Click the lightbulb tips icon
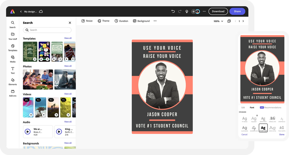 point(187,12)
